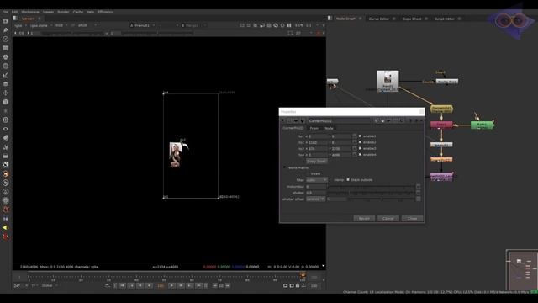Switch to the From tab in Properties
The height and width of the screenshot is (303, 538).
click(314, 128)
